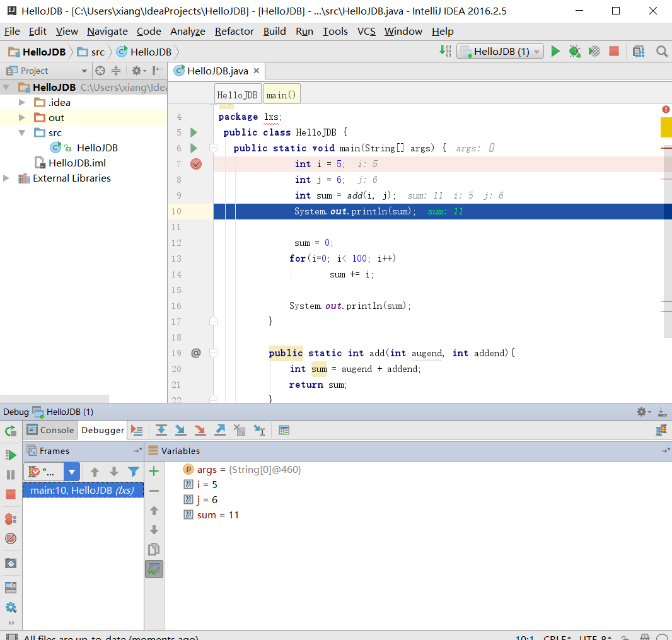Open the File menu
Image resolution: width=672 pixels, height=640 pixels.
pyautogui.click(x=12, y=32)
